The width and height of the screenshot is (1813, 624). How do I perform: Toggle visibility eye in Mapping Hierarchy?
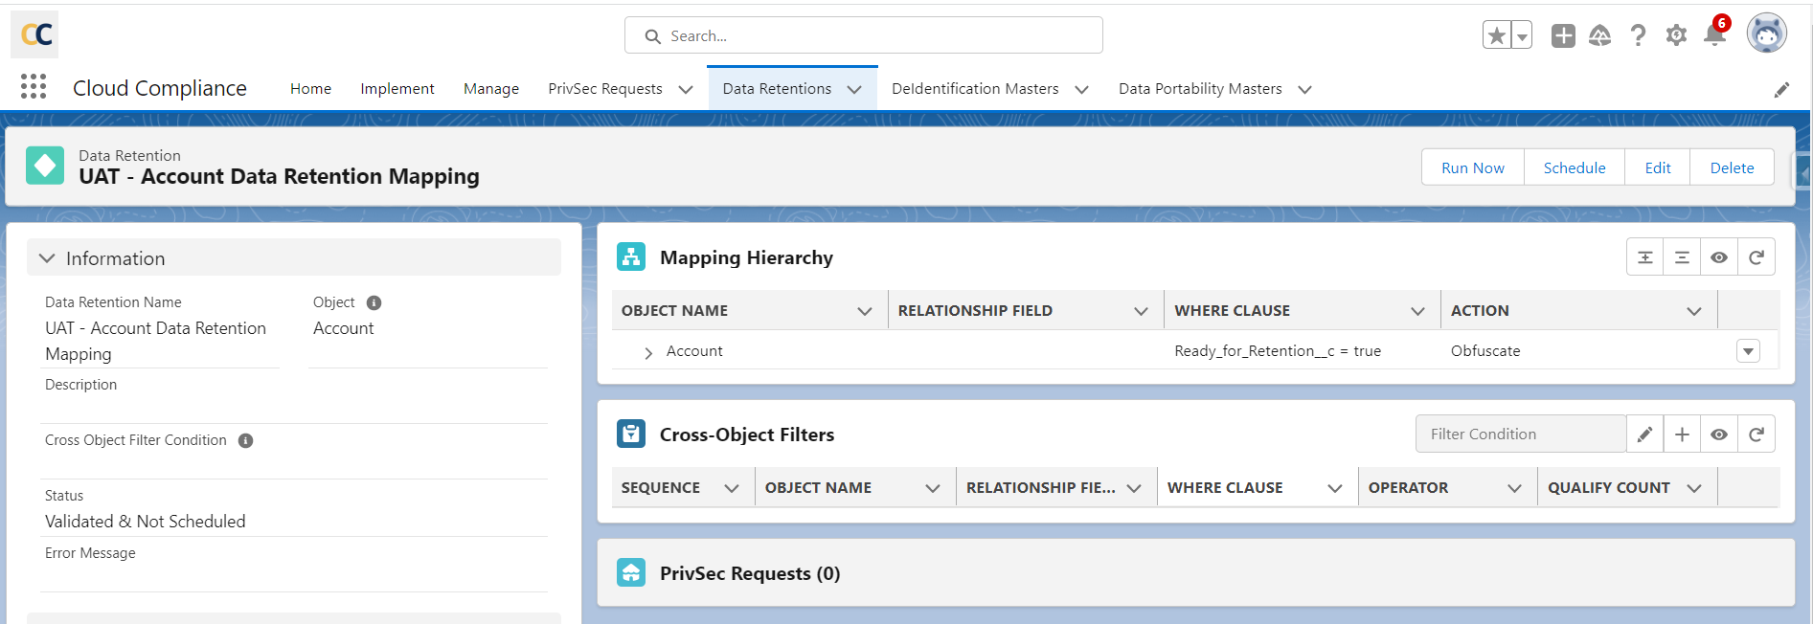[x=1719, y=257]
